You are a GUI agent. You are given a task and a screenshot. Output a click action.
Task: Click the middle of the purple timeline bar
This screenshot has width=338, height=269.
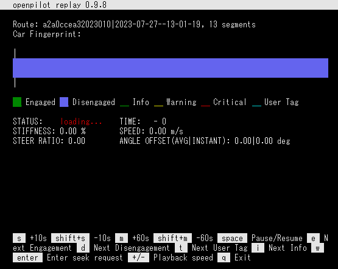point(171,68)
